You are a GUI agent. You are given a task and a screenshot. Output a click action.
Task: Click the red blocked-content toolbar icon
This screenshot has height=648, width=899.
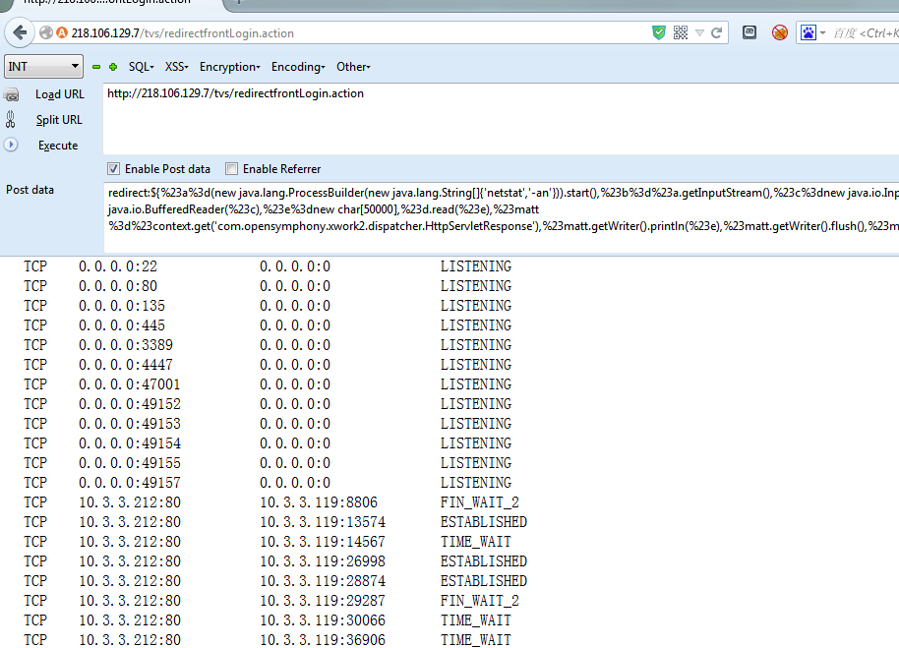point(780,32)
